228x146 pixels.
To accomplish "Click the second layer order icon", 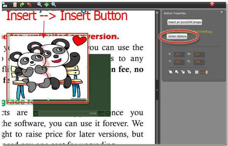I will tap(177, 72).
